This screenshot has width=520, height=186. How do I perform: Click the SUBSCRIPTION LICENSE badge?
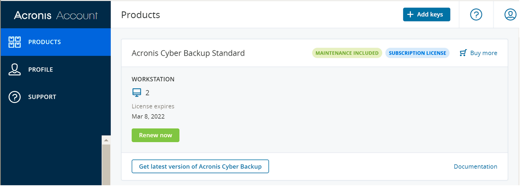click(x=417, y=53)
